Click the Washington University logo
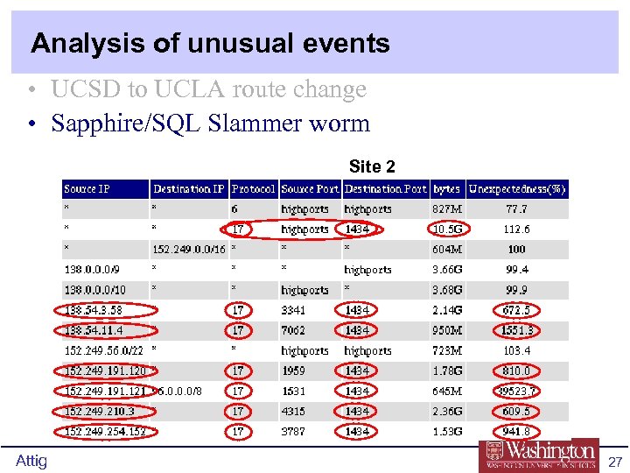This screenshot has width=630, height=473. (539, 455)
